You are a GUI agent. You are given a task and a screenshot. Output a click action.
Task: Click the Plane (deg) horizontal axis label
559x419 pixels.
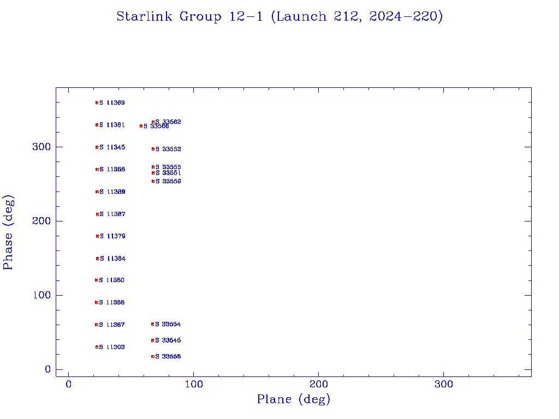(294, 399)
